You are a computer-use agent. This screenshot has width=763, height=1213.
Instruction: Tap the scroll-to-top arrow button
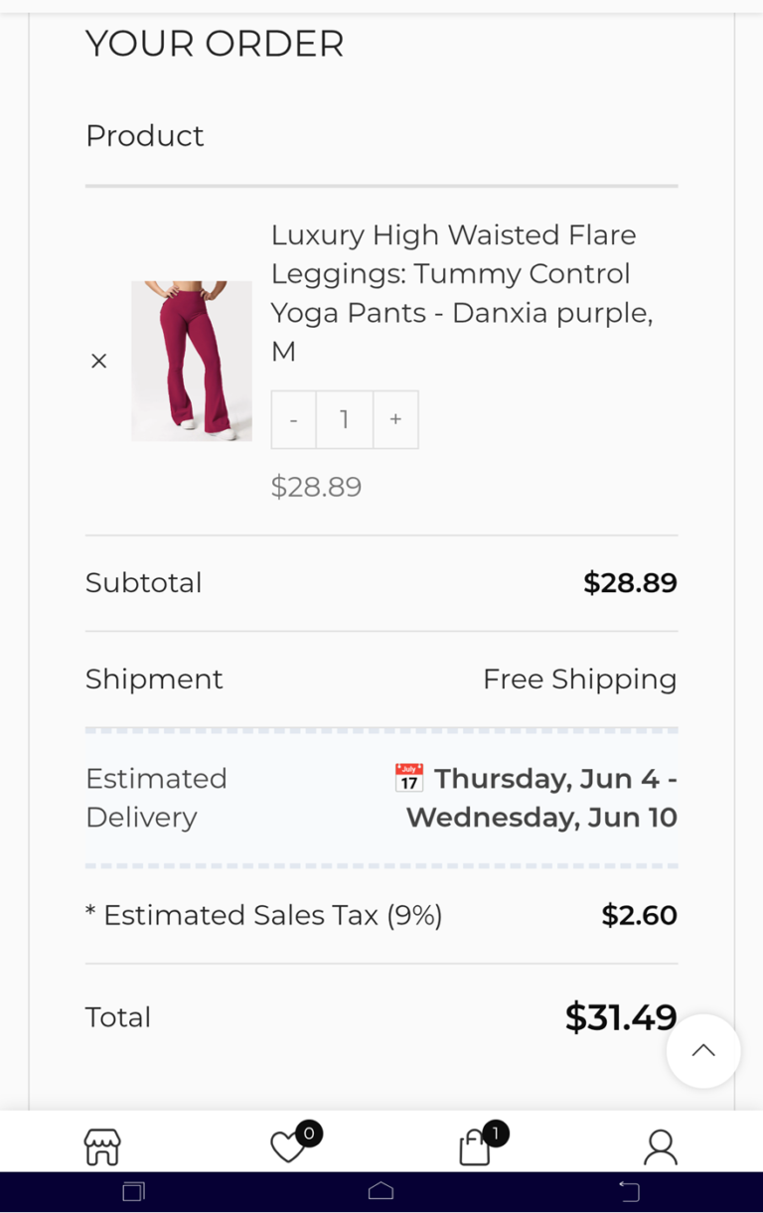pyautogui.click(x=703, y=1051)
